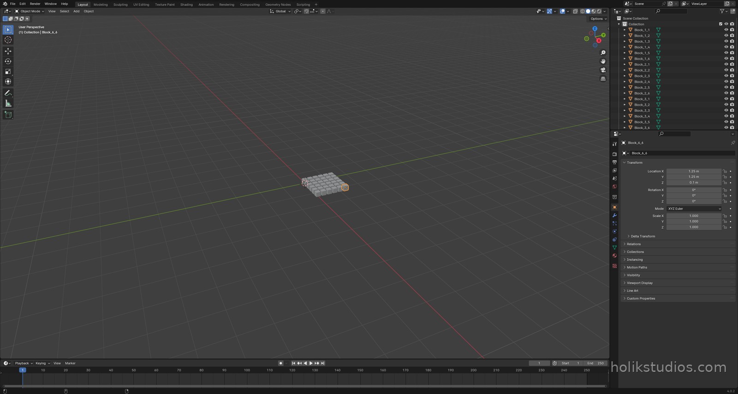
Task: Open the Output properties tab
Action: click(614, 162)
